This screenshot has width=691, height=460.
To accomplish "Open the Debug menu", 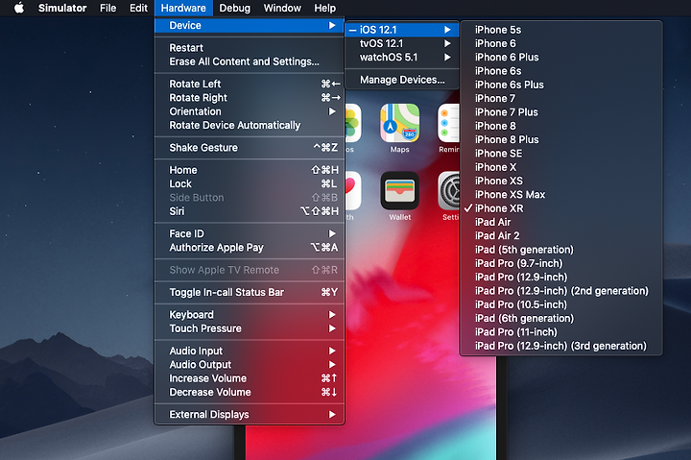I will (x=234, y=8).
